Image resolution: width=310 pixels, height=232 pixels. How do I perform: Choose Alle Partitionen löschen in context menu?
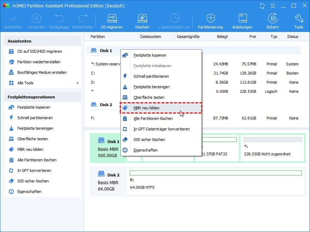click(161, 118)
